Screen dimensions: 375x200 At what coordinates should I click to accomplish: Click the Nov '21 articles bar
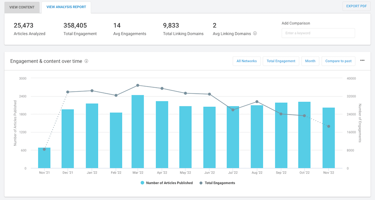[x=44, y=158]
